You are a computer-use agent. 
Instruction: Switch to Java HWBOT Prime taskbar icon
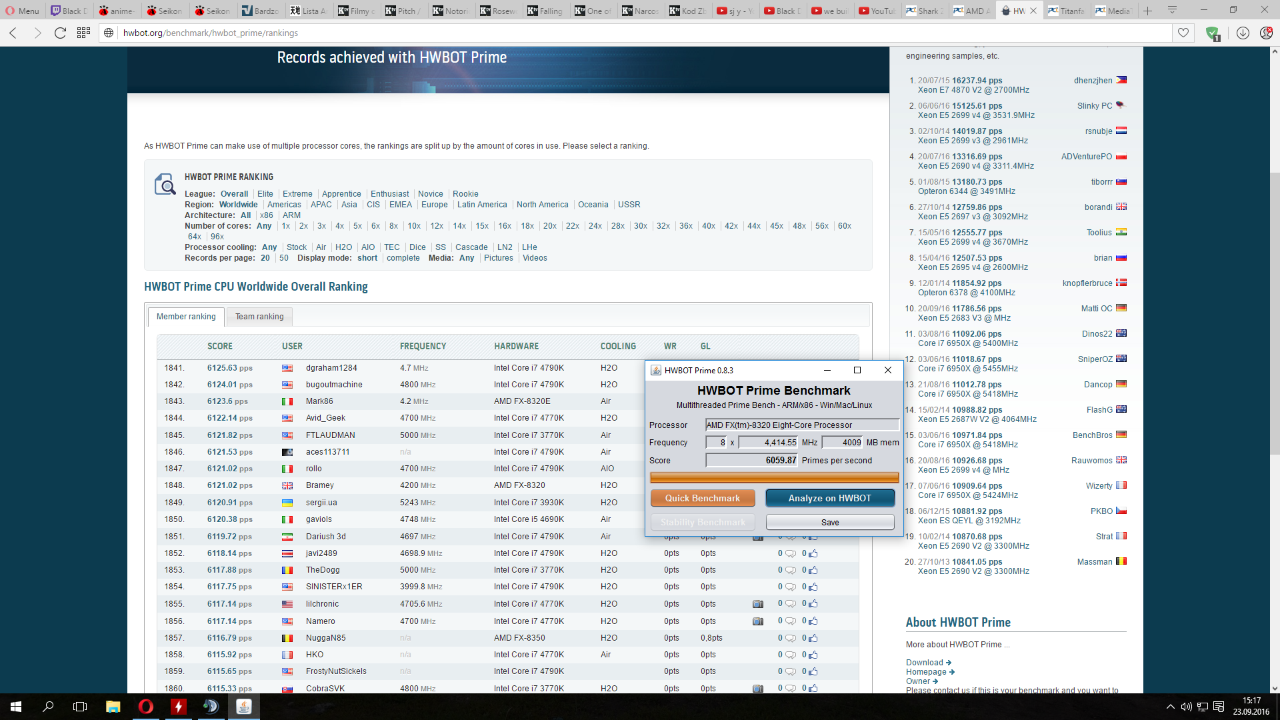(x=244, y=707)
